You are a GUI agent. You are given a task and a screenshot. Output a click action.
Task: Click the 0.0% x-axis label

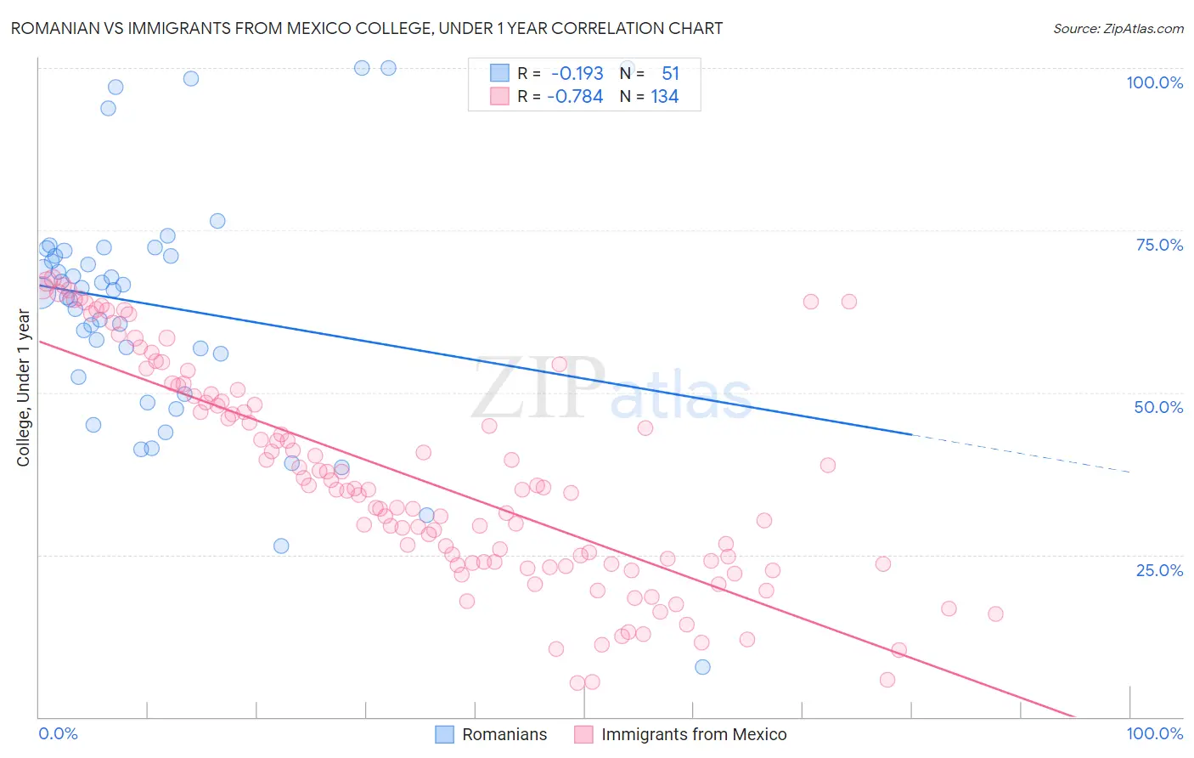pos(59,733)
